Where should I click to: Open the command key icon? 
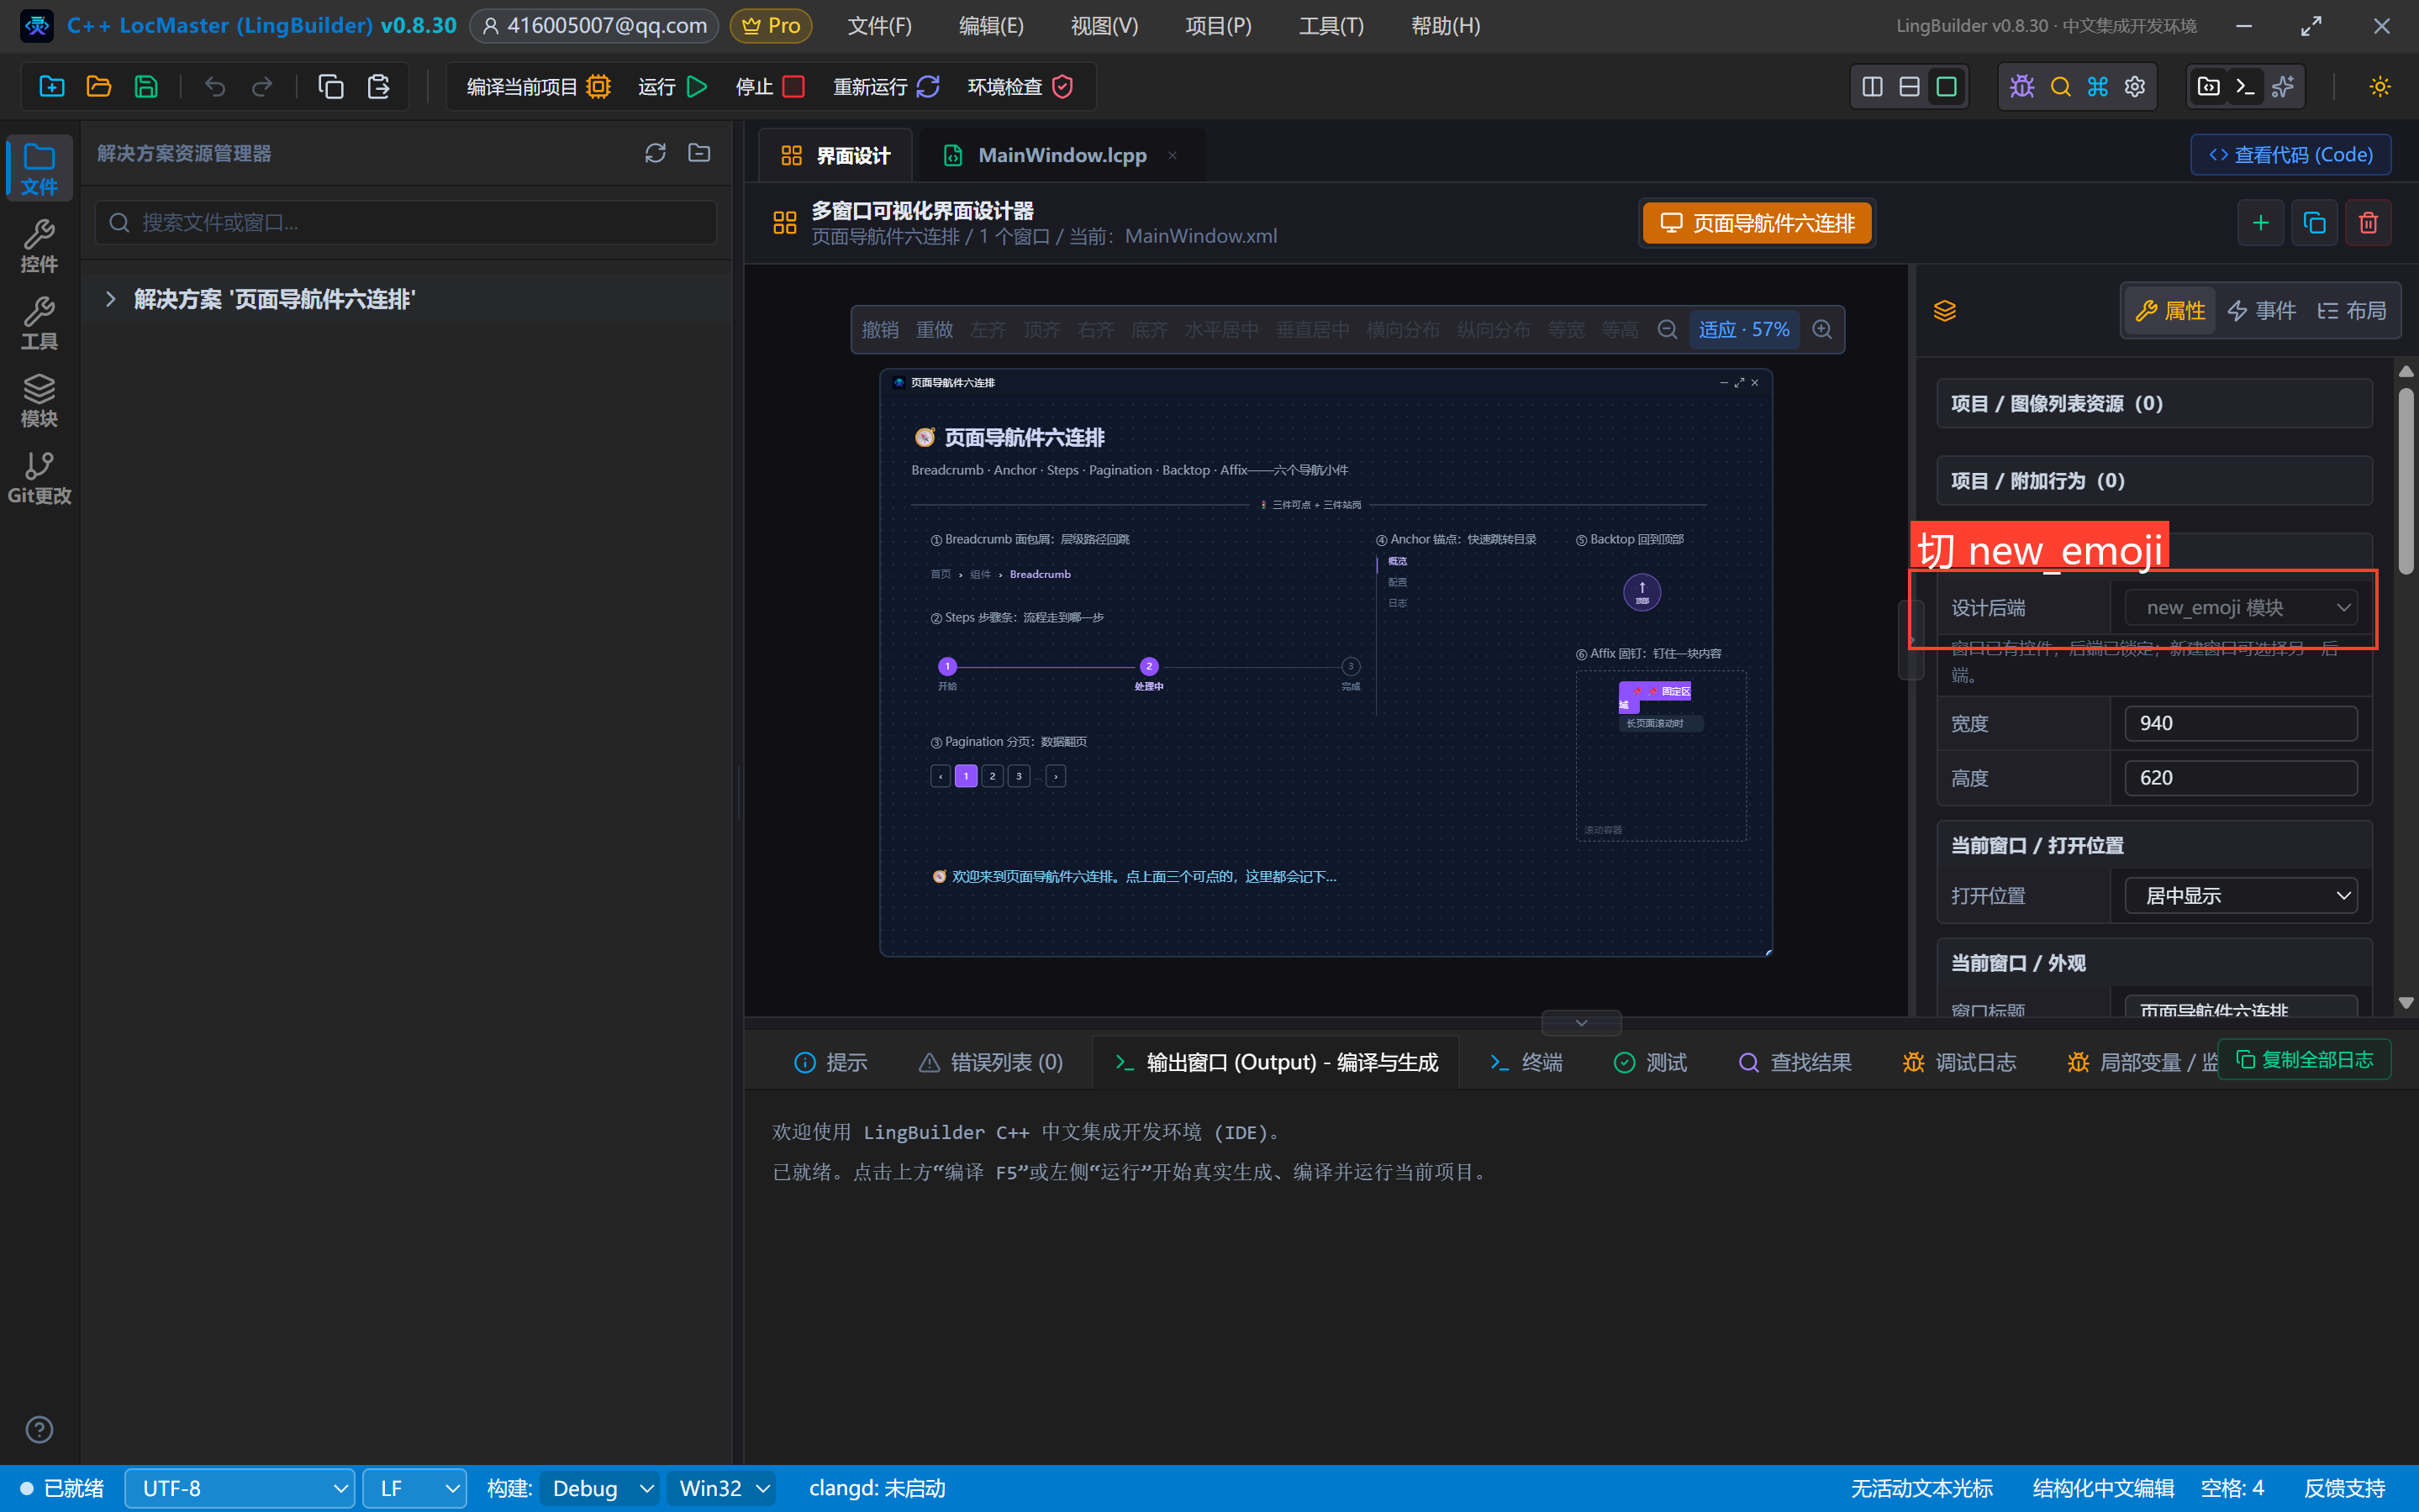(x=2098, y=87)
